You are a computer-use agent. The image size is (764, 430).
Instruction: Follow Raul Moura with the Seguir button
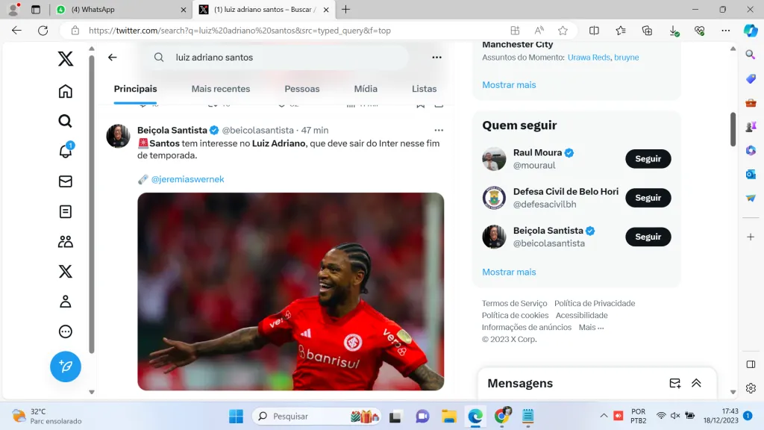[x=648, y=159]
